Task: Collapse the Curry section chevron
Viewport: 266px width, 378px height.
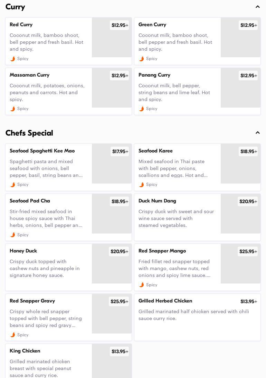Action: point(257,7)
